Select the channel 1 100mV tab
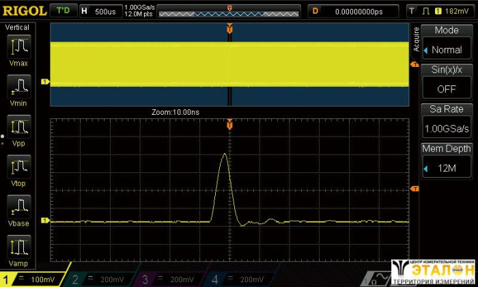Image resolution: width=478 pixels, height=287 pixels. pos(33,279)
